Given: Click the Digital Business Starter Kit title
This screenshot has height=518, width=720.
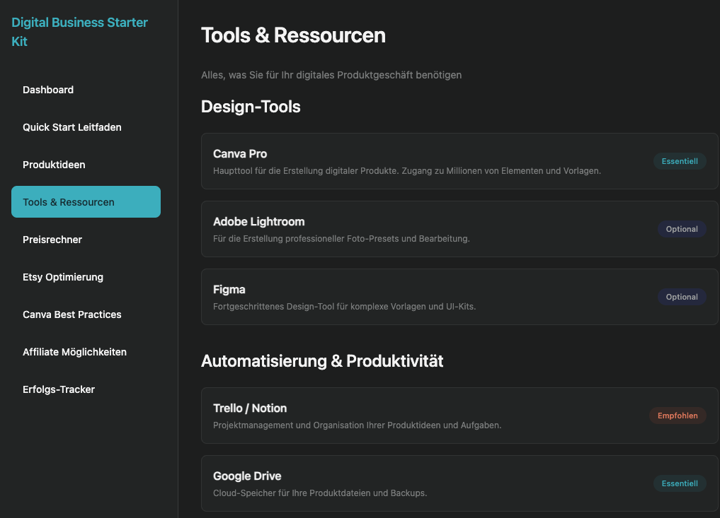Looking at the screenshot, I should coord(79,32).
